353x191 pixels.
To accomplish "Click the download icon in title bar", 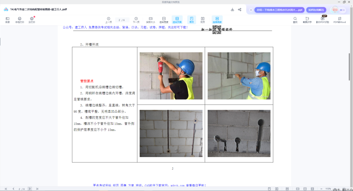I will tap(232, 10).
